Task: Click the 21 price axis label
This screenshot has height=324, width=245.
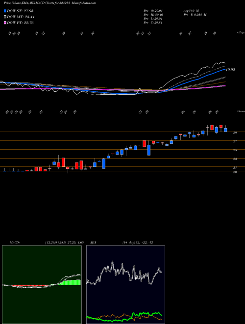Action: coord(235,168)
